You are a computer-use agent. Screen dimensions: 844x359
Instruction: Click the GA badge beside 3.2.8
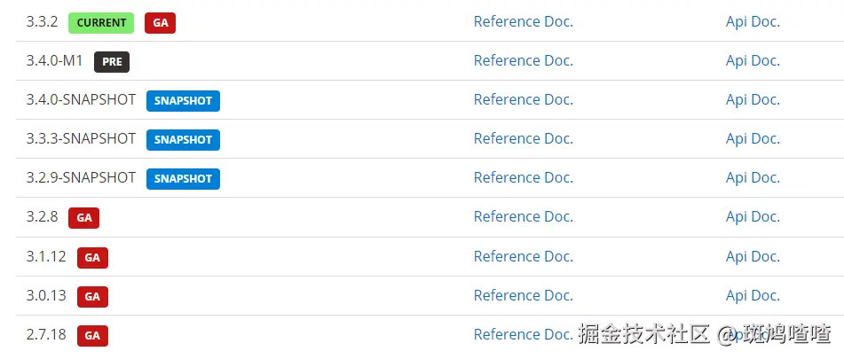click(83, 218)
